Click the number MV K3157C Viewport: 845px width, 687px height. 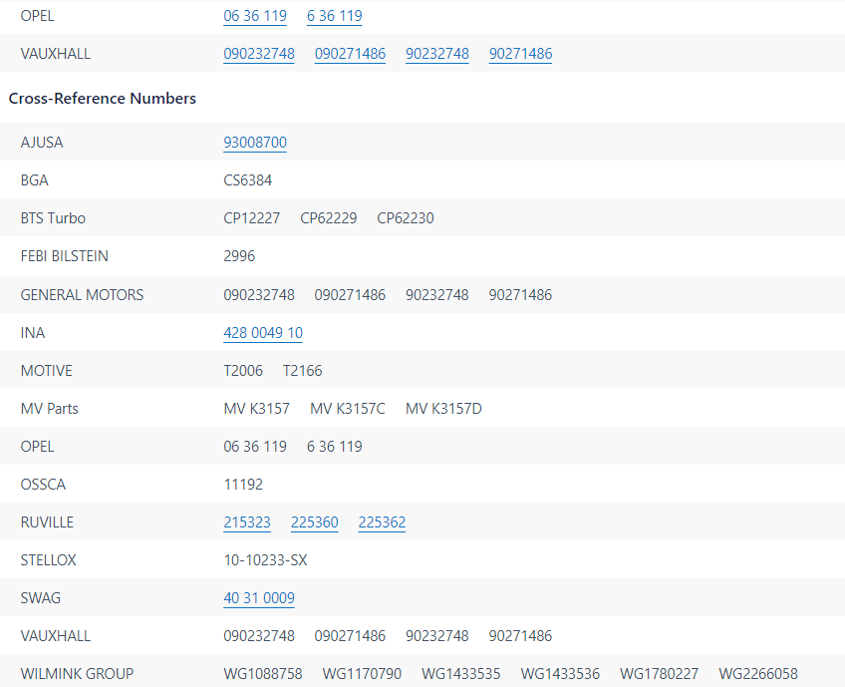(348, 409)
